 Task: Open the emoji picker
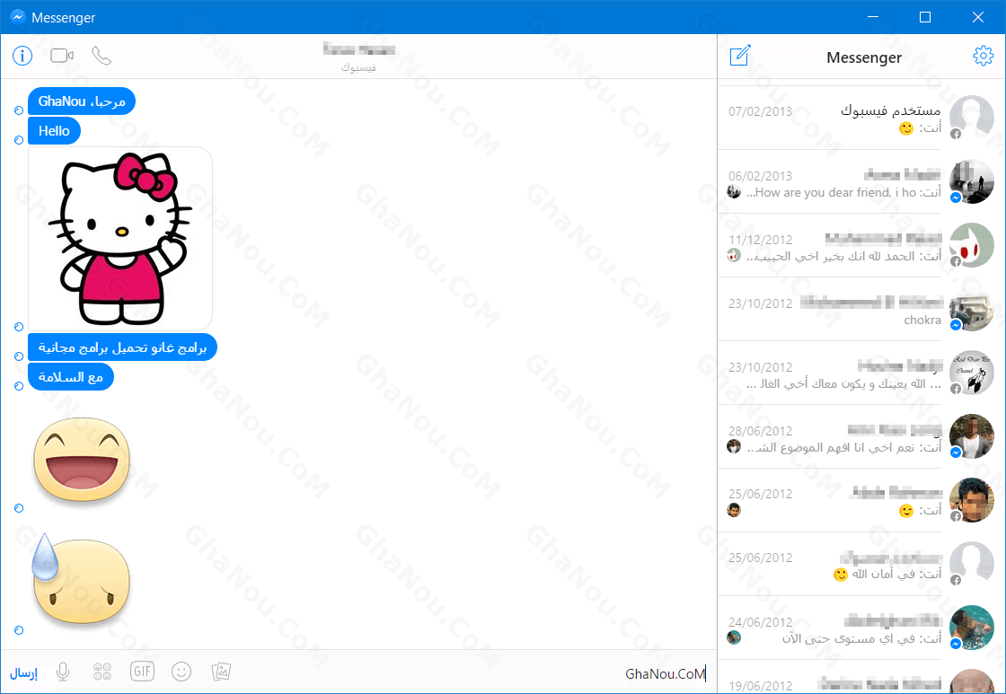point(181,672)
